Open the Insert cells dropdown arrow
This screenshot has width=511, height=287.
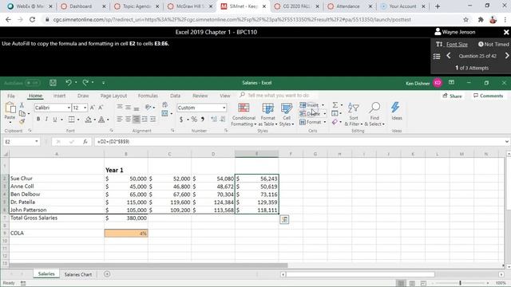(x=323, y=105)
